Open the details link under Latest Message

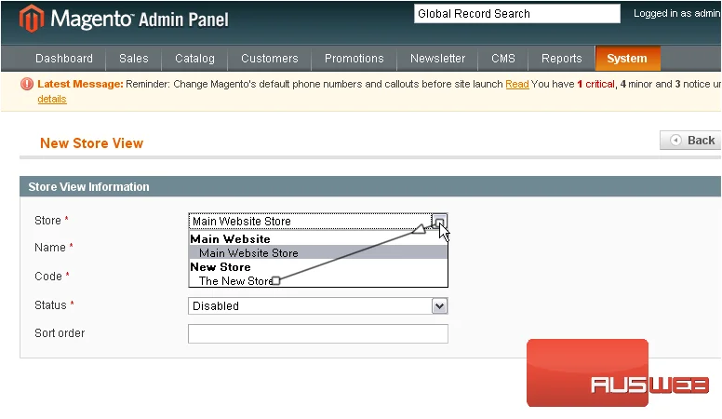(x=52, y=99)
